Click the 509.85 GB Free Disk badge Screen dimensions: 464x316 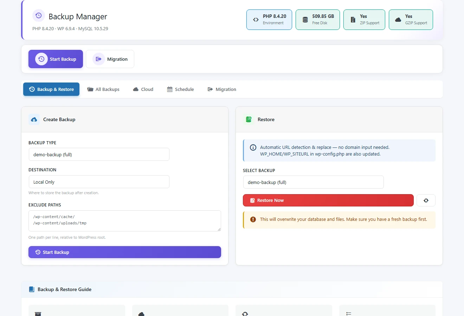(318, 20)
